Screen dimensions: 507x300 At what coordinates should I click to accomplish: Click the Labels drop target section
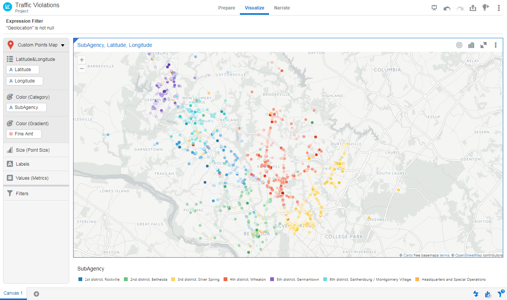coord(36,164)
